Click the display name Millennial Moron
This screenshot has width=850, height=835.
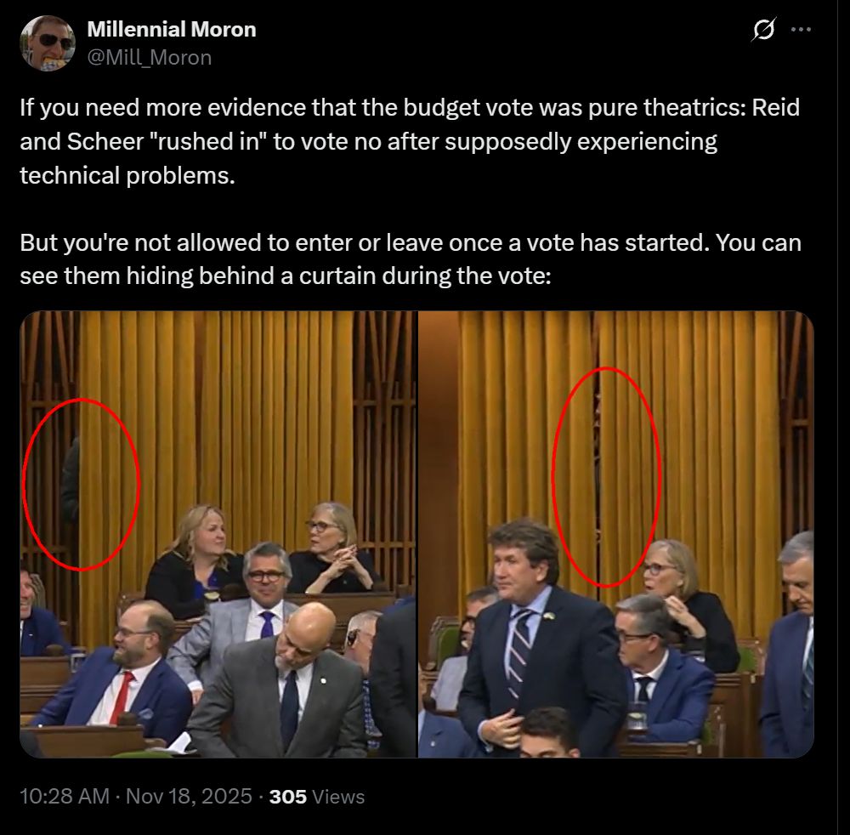click(x=172, y=29)
